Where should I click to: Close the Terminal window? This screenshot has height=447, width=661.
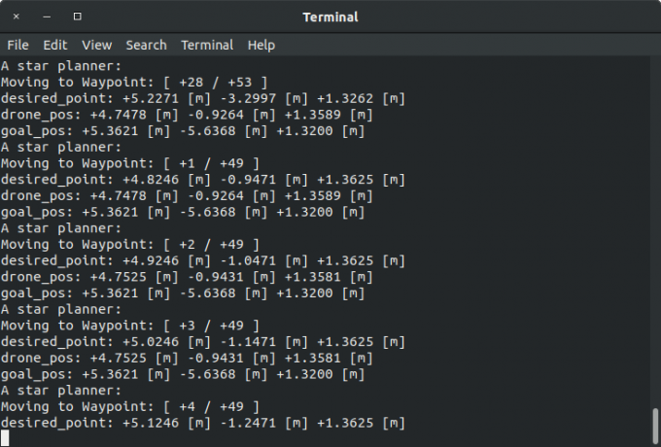[16, 17]
